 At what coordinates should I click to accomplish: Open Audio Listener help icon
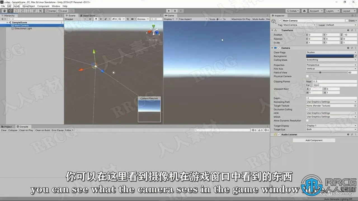(348, 134)
